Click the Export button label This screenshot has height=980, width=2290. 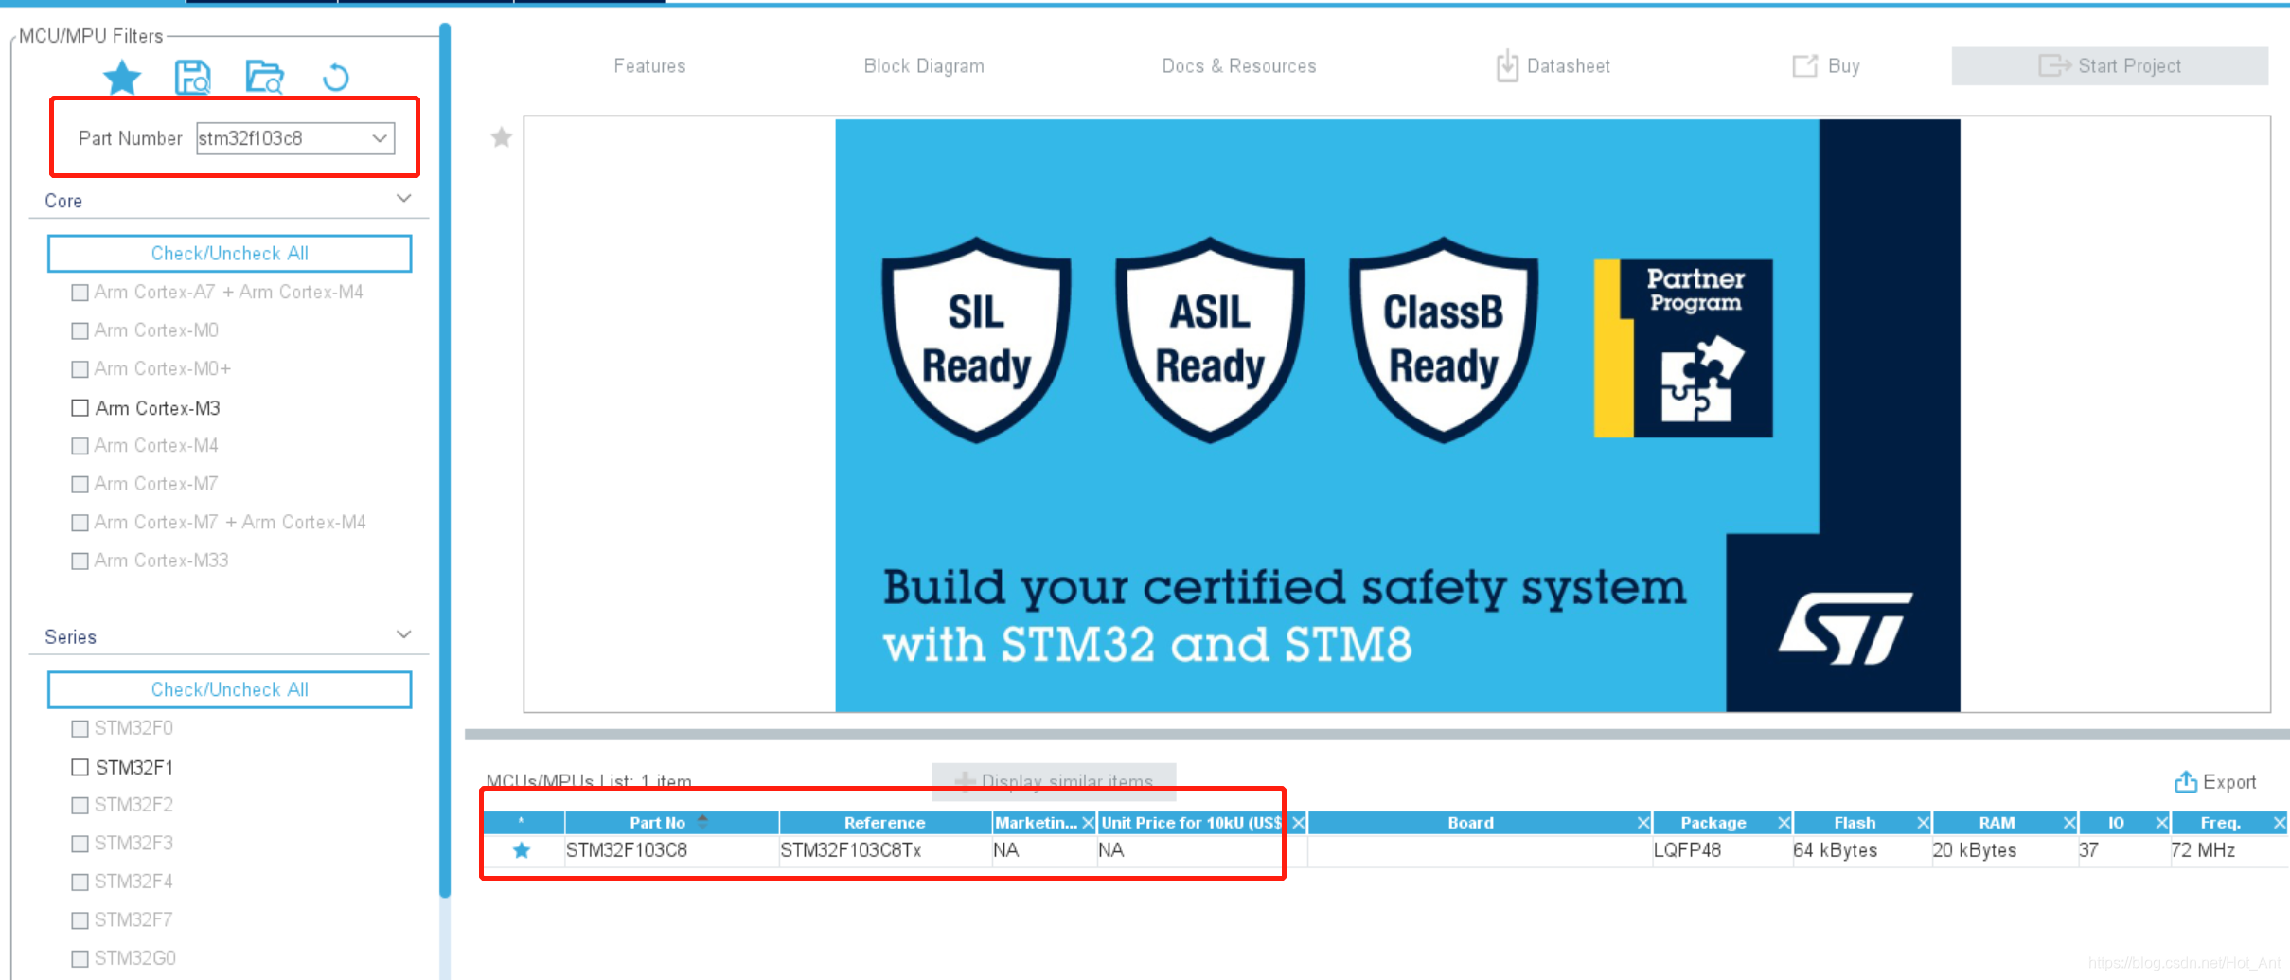click(x=2229, y=782)
